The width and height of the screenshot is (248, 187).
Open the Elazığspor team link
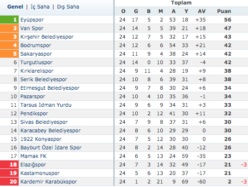click(x=33, y=164)
